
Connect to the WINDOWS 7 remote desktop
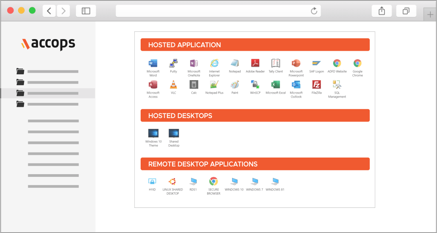[x=255, y=182]
